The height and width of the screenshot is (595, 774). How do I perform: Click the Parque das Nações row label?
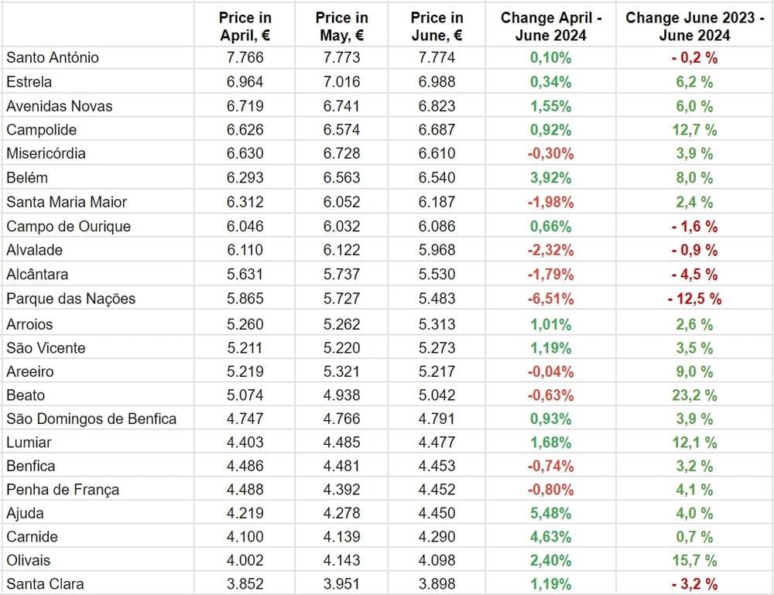point(71,299)
